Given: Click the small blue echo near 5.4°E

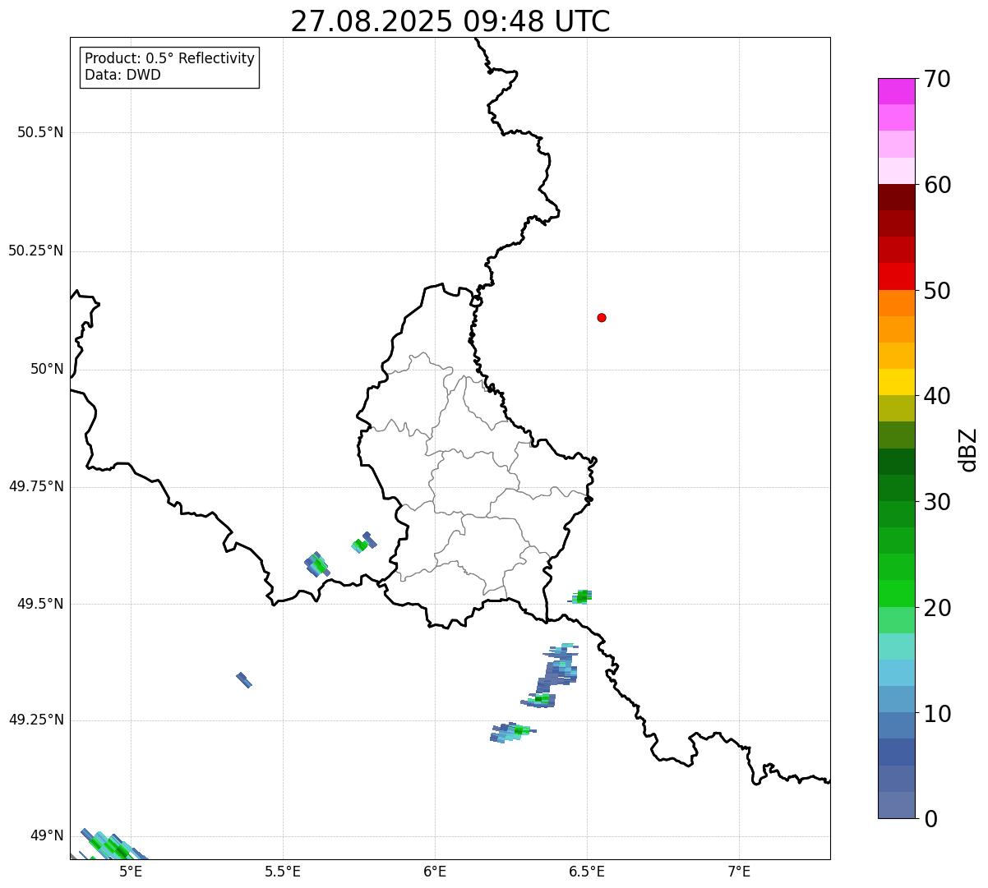Looking at the screenshot, I should tap(244, 679).
